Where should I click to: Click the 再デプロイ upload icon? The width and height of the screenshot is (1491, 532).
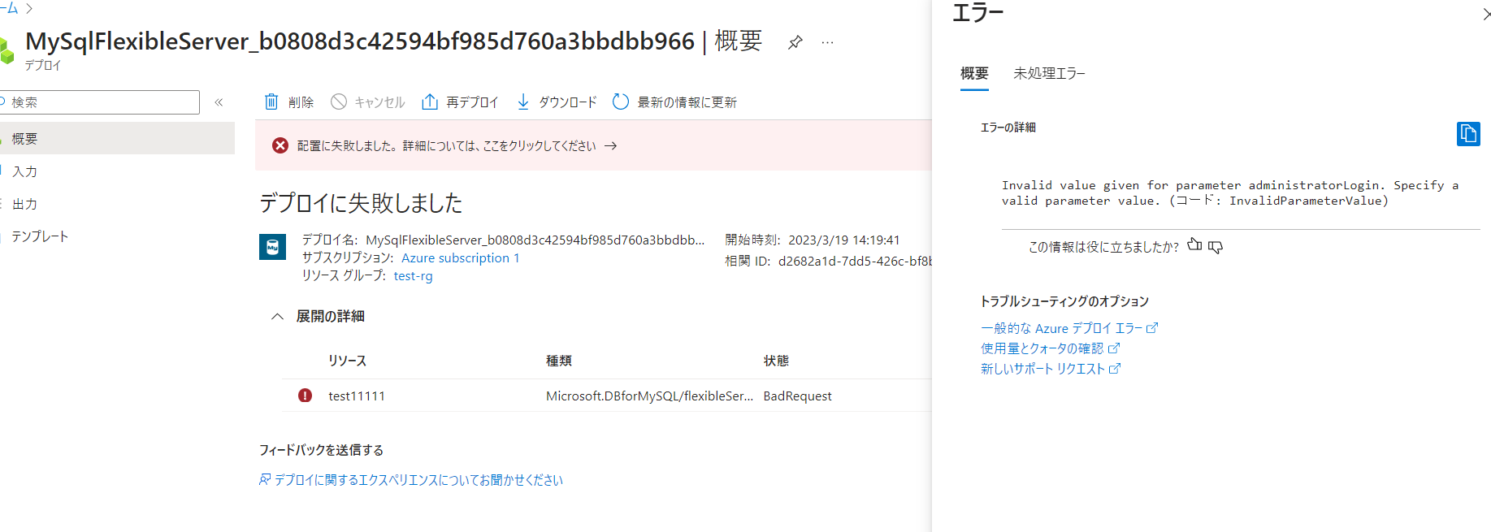click(429, 102)
